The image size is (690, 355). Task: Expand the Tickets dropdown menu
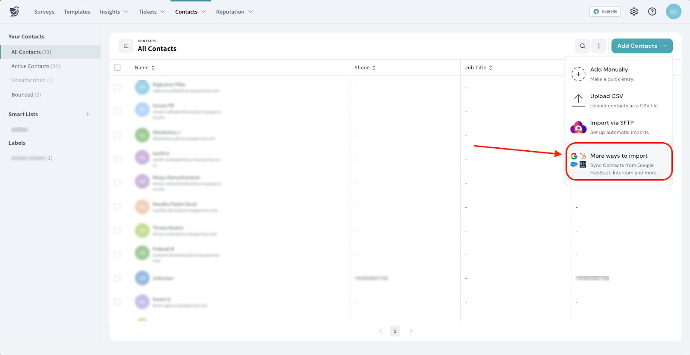pos(151,12)
